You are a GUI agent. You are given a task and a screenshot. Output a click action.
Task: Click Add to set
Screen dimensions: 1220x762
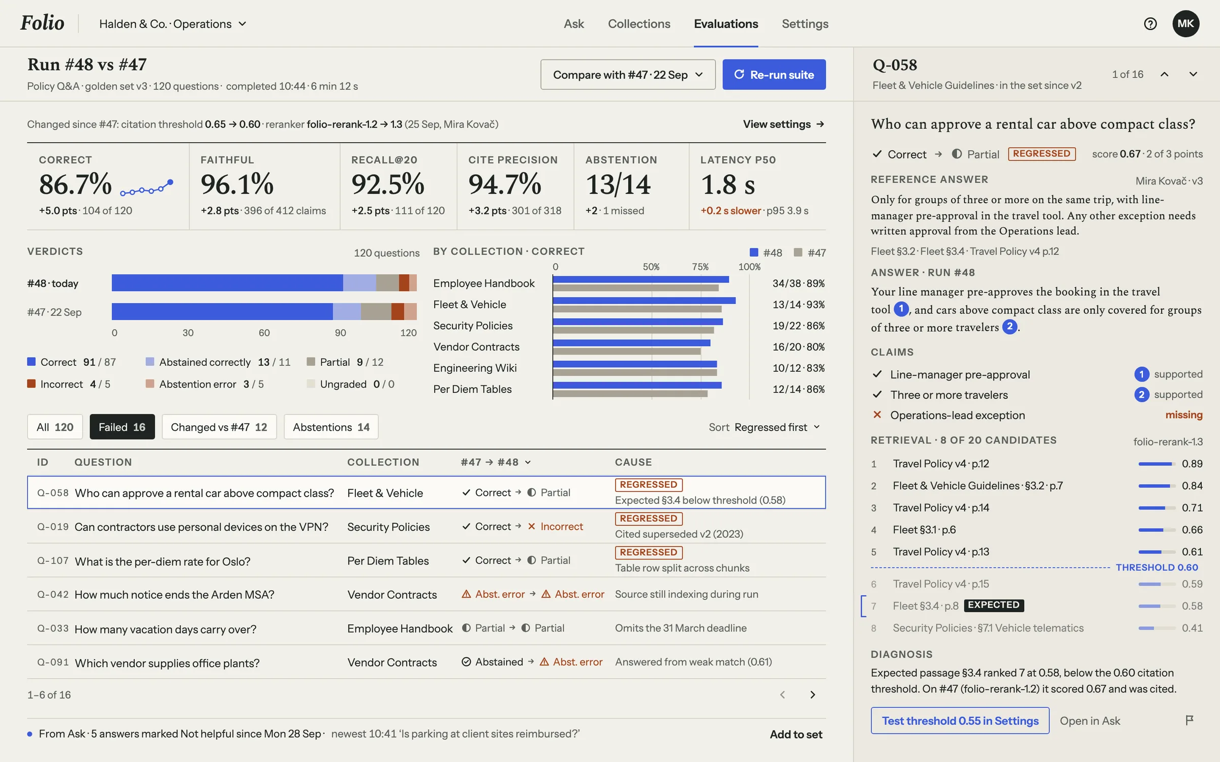(796, 734)
